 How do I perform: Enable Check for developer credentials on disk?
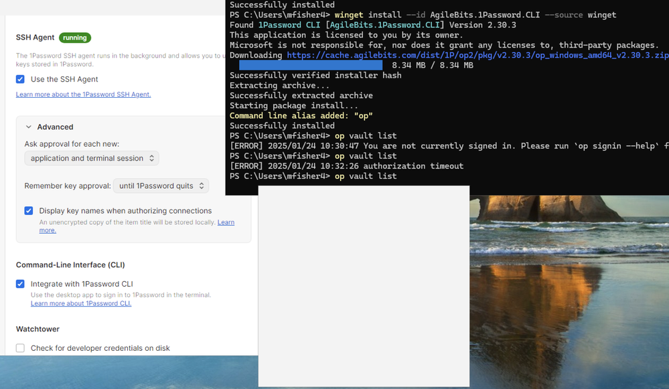20,348
